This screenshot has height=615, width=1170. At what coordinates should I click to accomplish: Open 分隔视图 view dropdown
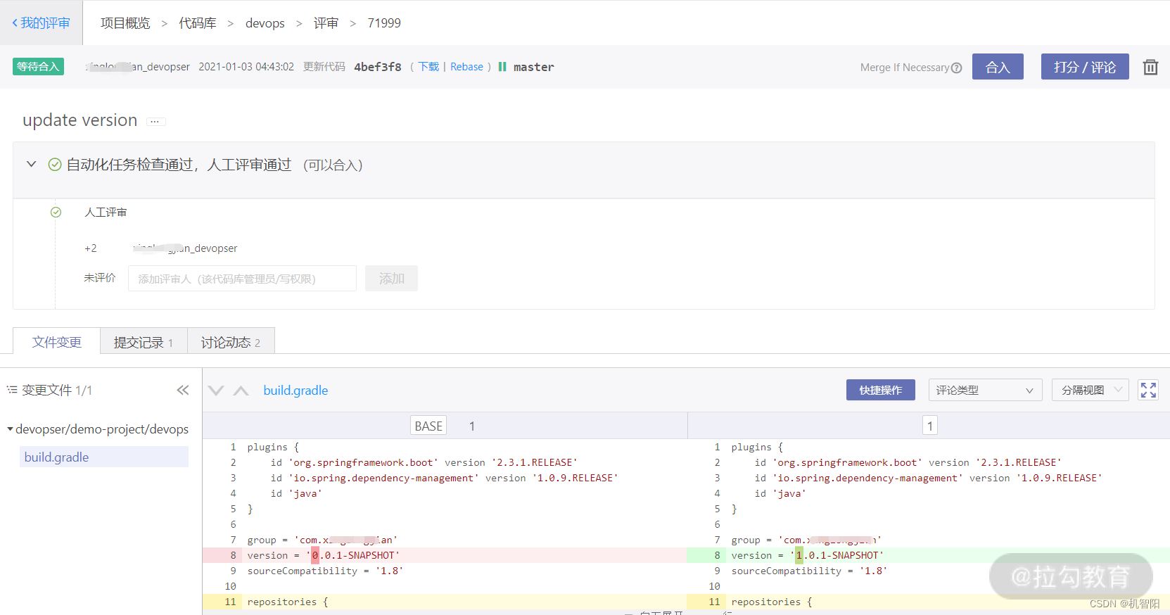(x=1090, y=390)
